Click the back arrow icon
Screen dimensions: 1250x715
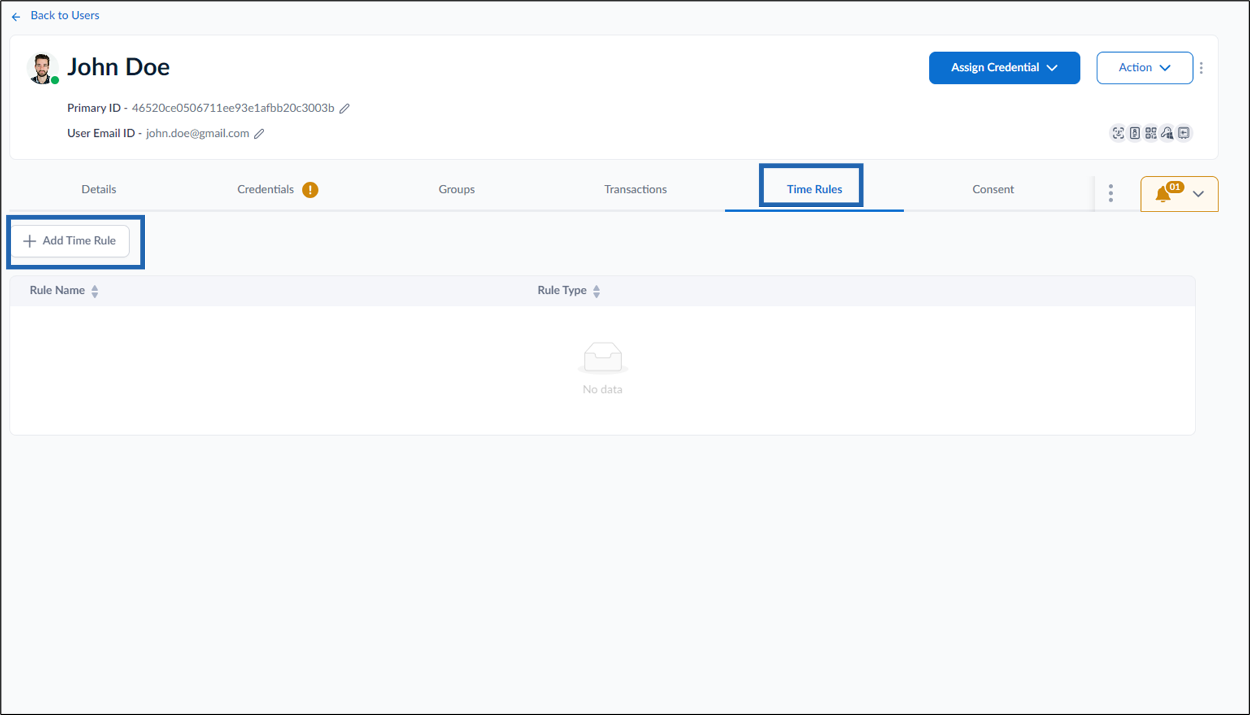(x=16, y=16)
